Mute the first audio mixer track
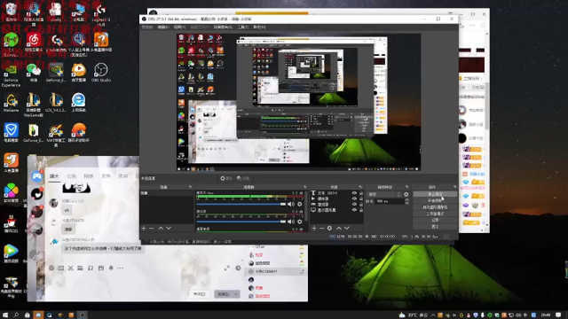 (291, 205)
